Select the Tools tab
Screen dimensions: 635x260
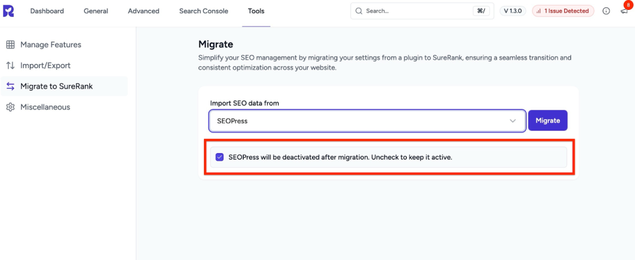point(256,11)
